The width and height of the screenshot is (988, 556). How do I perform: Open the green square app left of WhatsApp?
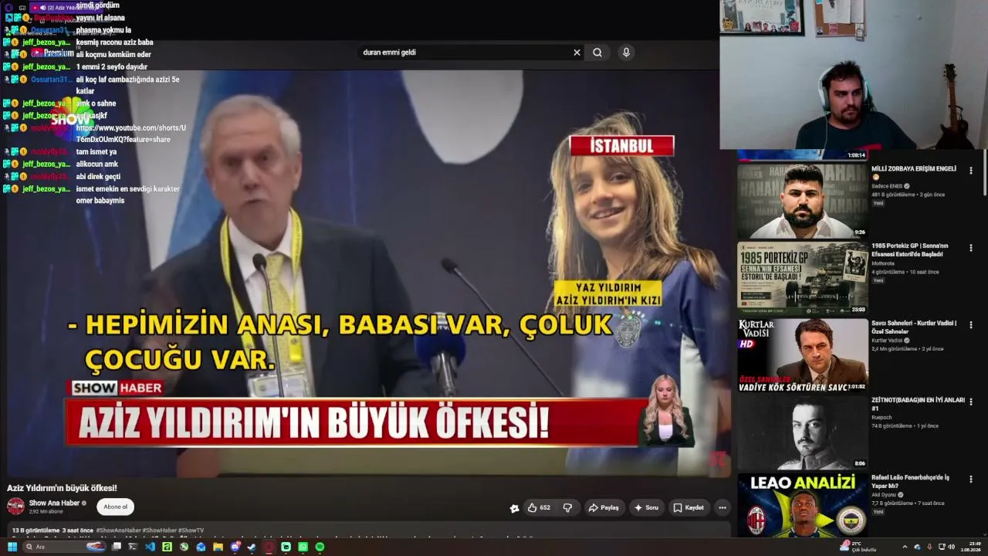286,547
